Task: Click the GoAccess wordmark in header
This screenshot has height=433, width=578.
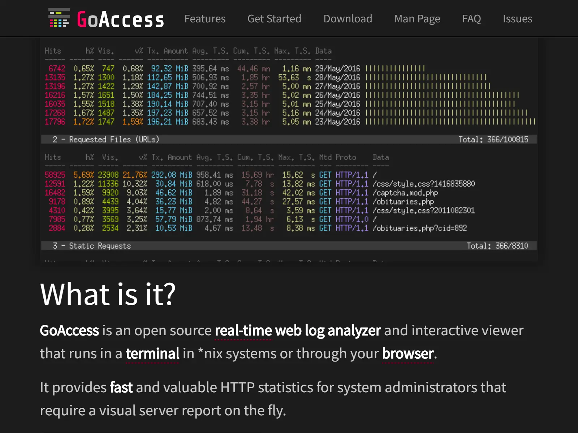Action: click(121, 19)
